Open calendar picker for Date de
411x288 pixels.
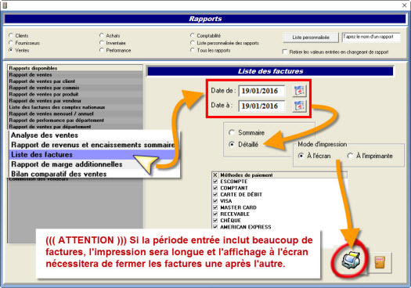tap(299, 91)
